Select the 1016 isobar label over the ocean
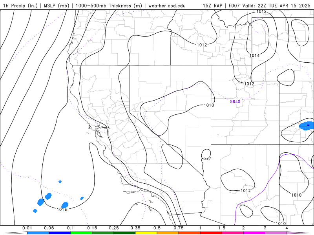314x235 pixels. 62,210
